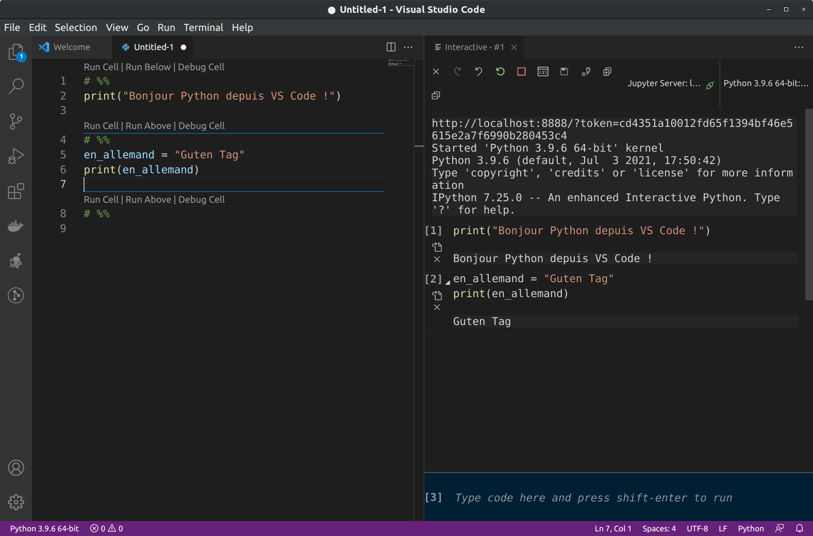Change encoding via UTF-8
The width and height of the screenshot is (813, 536).
[x=697, y=528]
